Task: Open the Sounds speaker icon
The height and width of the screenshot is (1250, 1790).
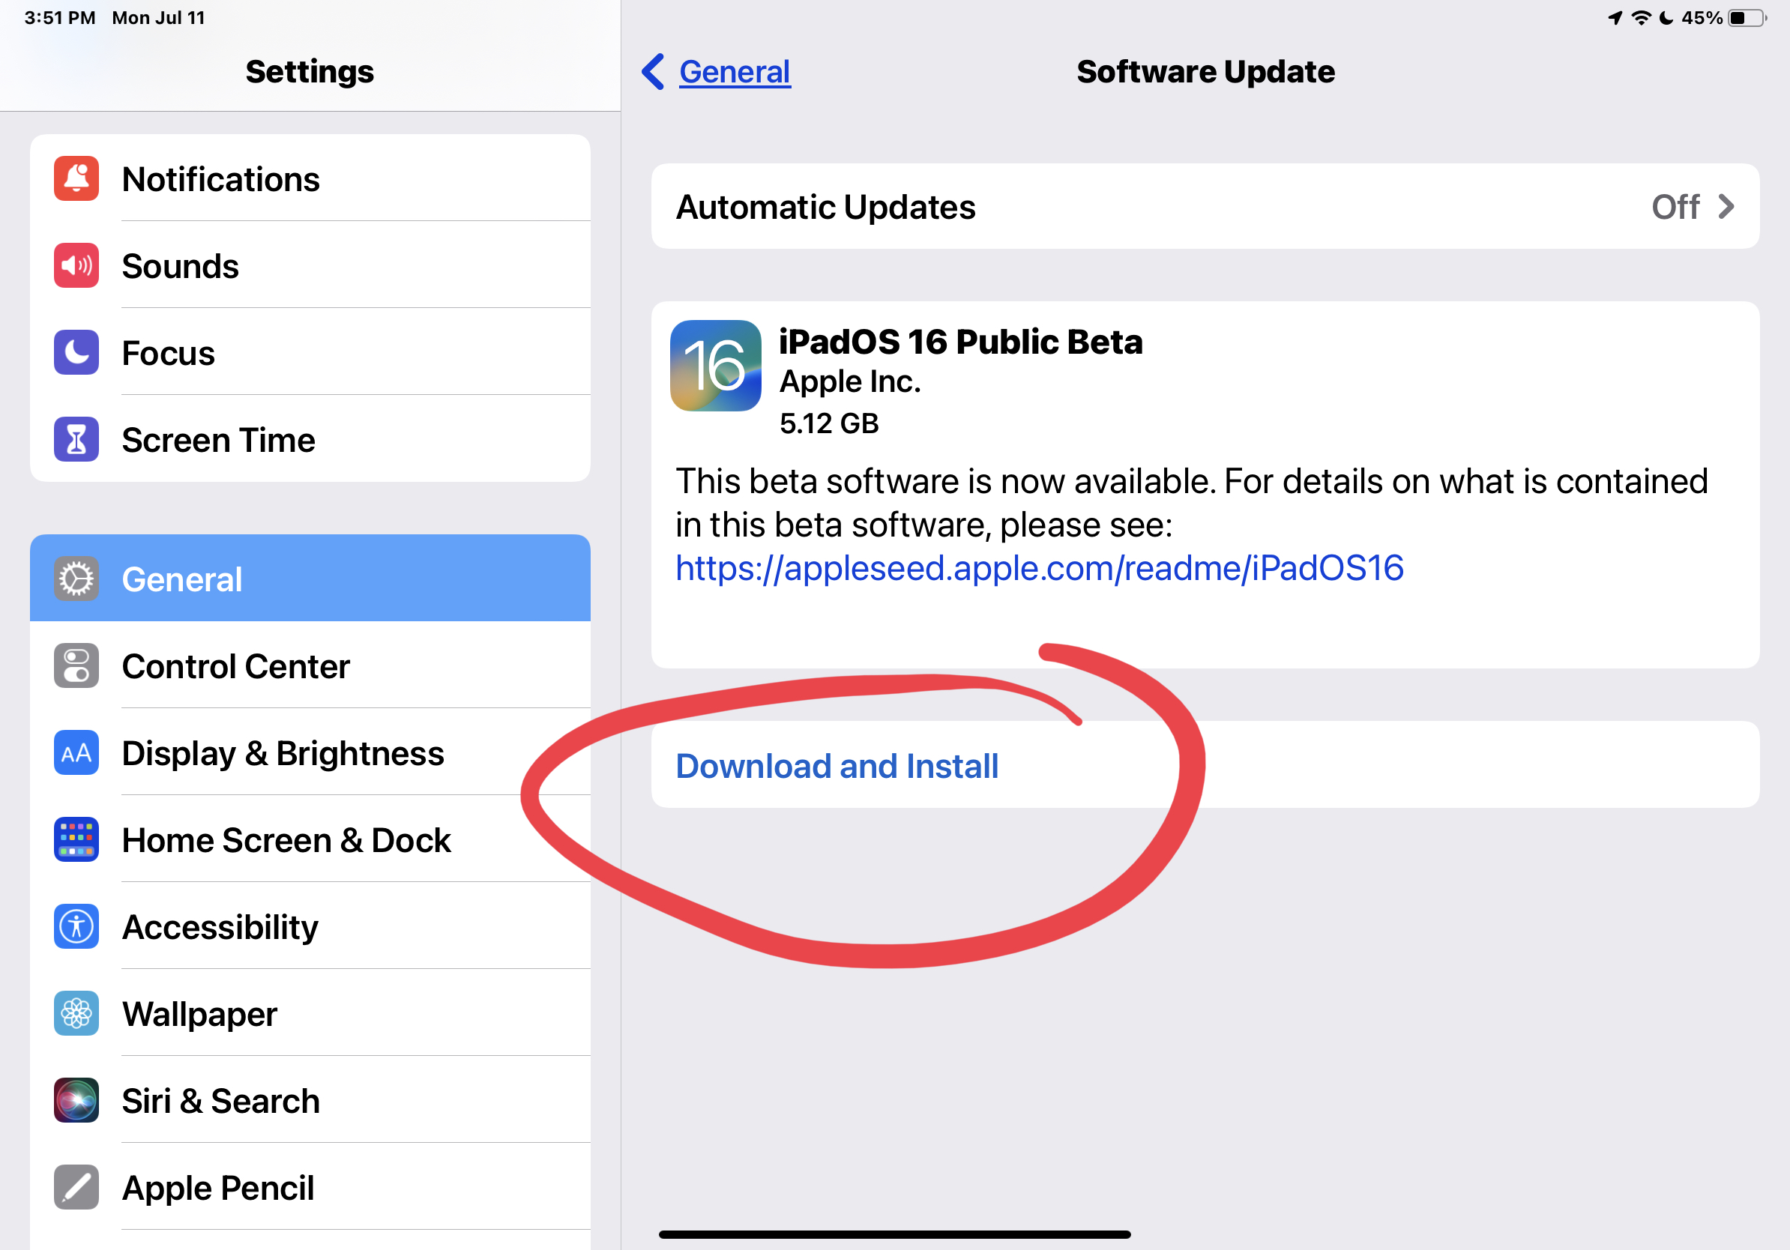Action: pos(76,266)
